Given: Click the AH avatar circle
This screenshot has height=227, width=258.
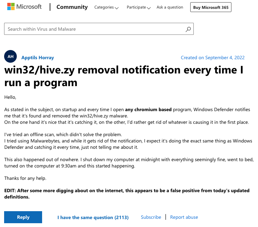Looking at the screenshot, I should click(x=10, y=56).
